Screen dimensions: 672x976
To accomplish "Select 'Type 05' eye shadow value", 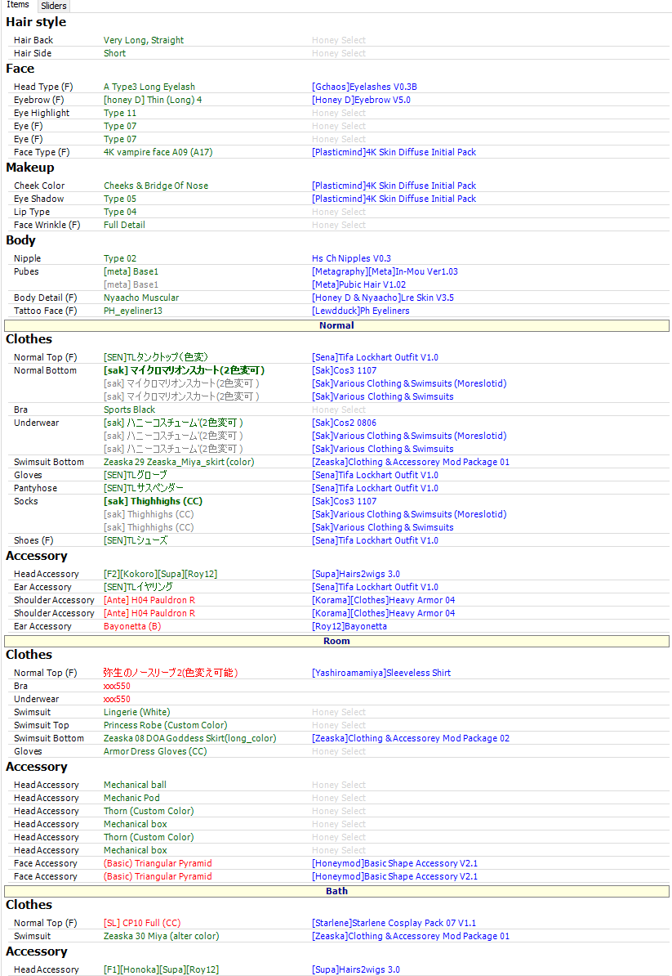I will point(120,199).
